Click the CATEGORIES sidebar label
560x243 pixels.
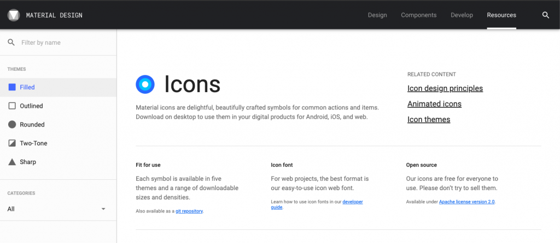pyautogui.click(x=21, y=193)
